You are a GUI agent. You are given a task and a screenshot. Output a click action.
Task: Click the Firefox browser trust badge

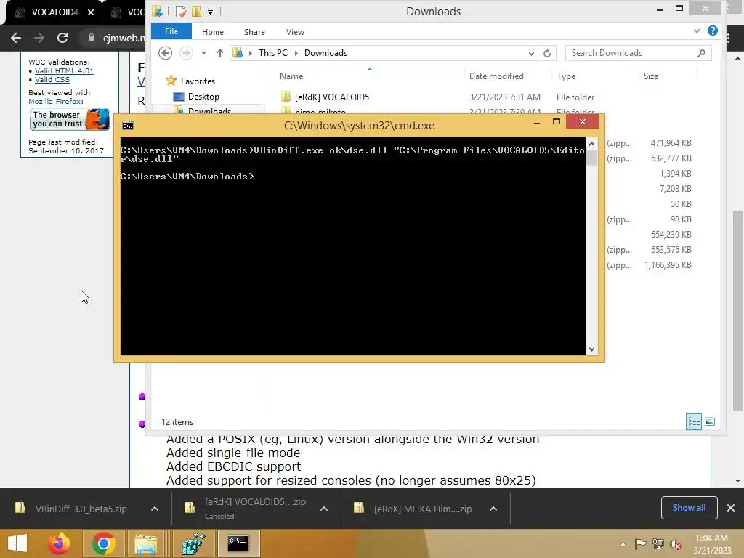point(70,119)
